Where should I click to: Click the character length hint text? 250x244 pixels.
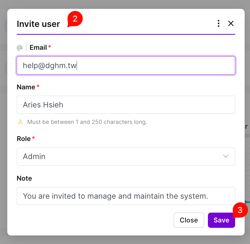pyautogui.click(x=87, y=122)
